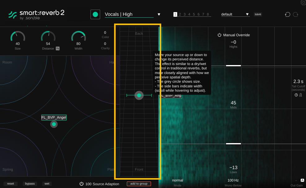
Task: Switch to state slot 4
Action: pyautogui.click(x=189, y=14)
